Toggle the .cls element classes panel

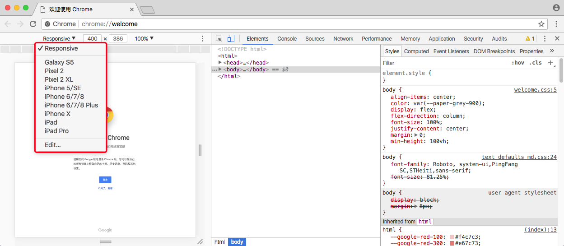click(x=536, y=63)
